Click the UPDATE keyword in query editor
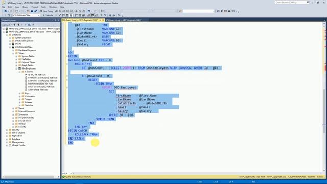Image resolution: width=327 pixels, height=184 pixels. tap(107, 87)
